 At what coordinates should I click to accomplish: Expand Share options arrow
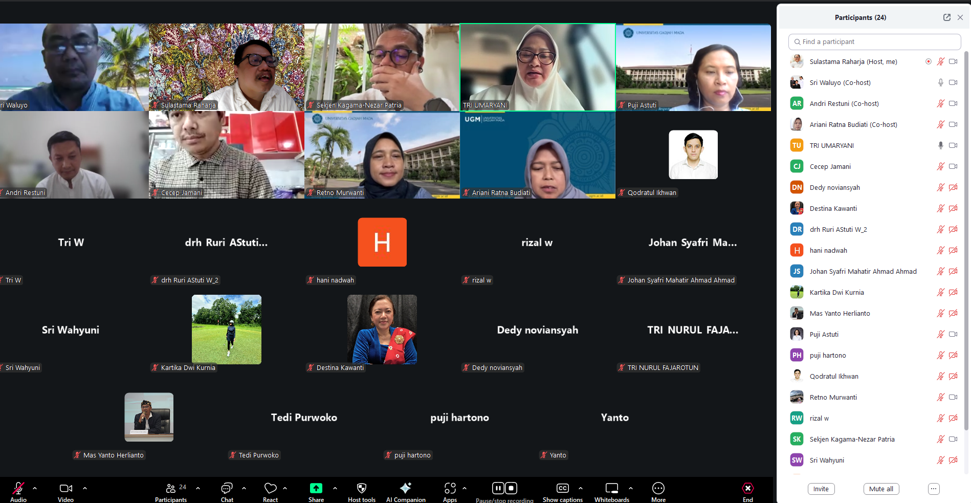(x=335, y=488)
